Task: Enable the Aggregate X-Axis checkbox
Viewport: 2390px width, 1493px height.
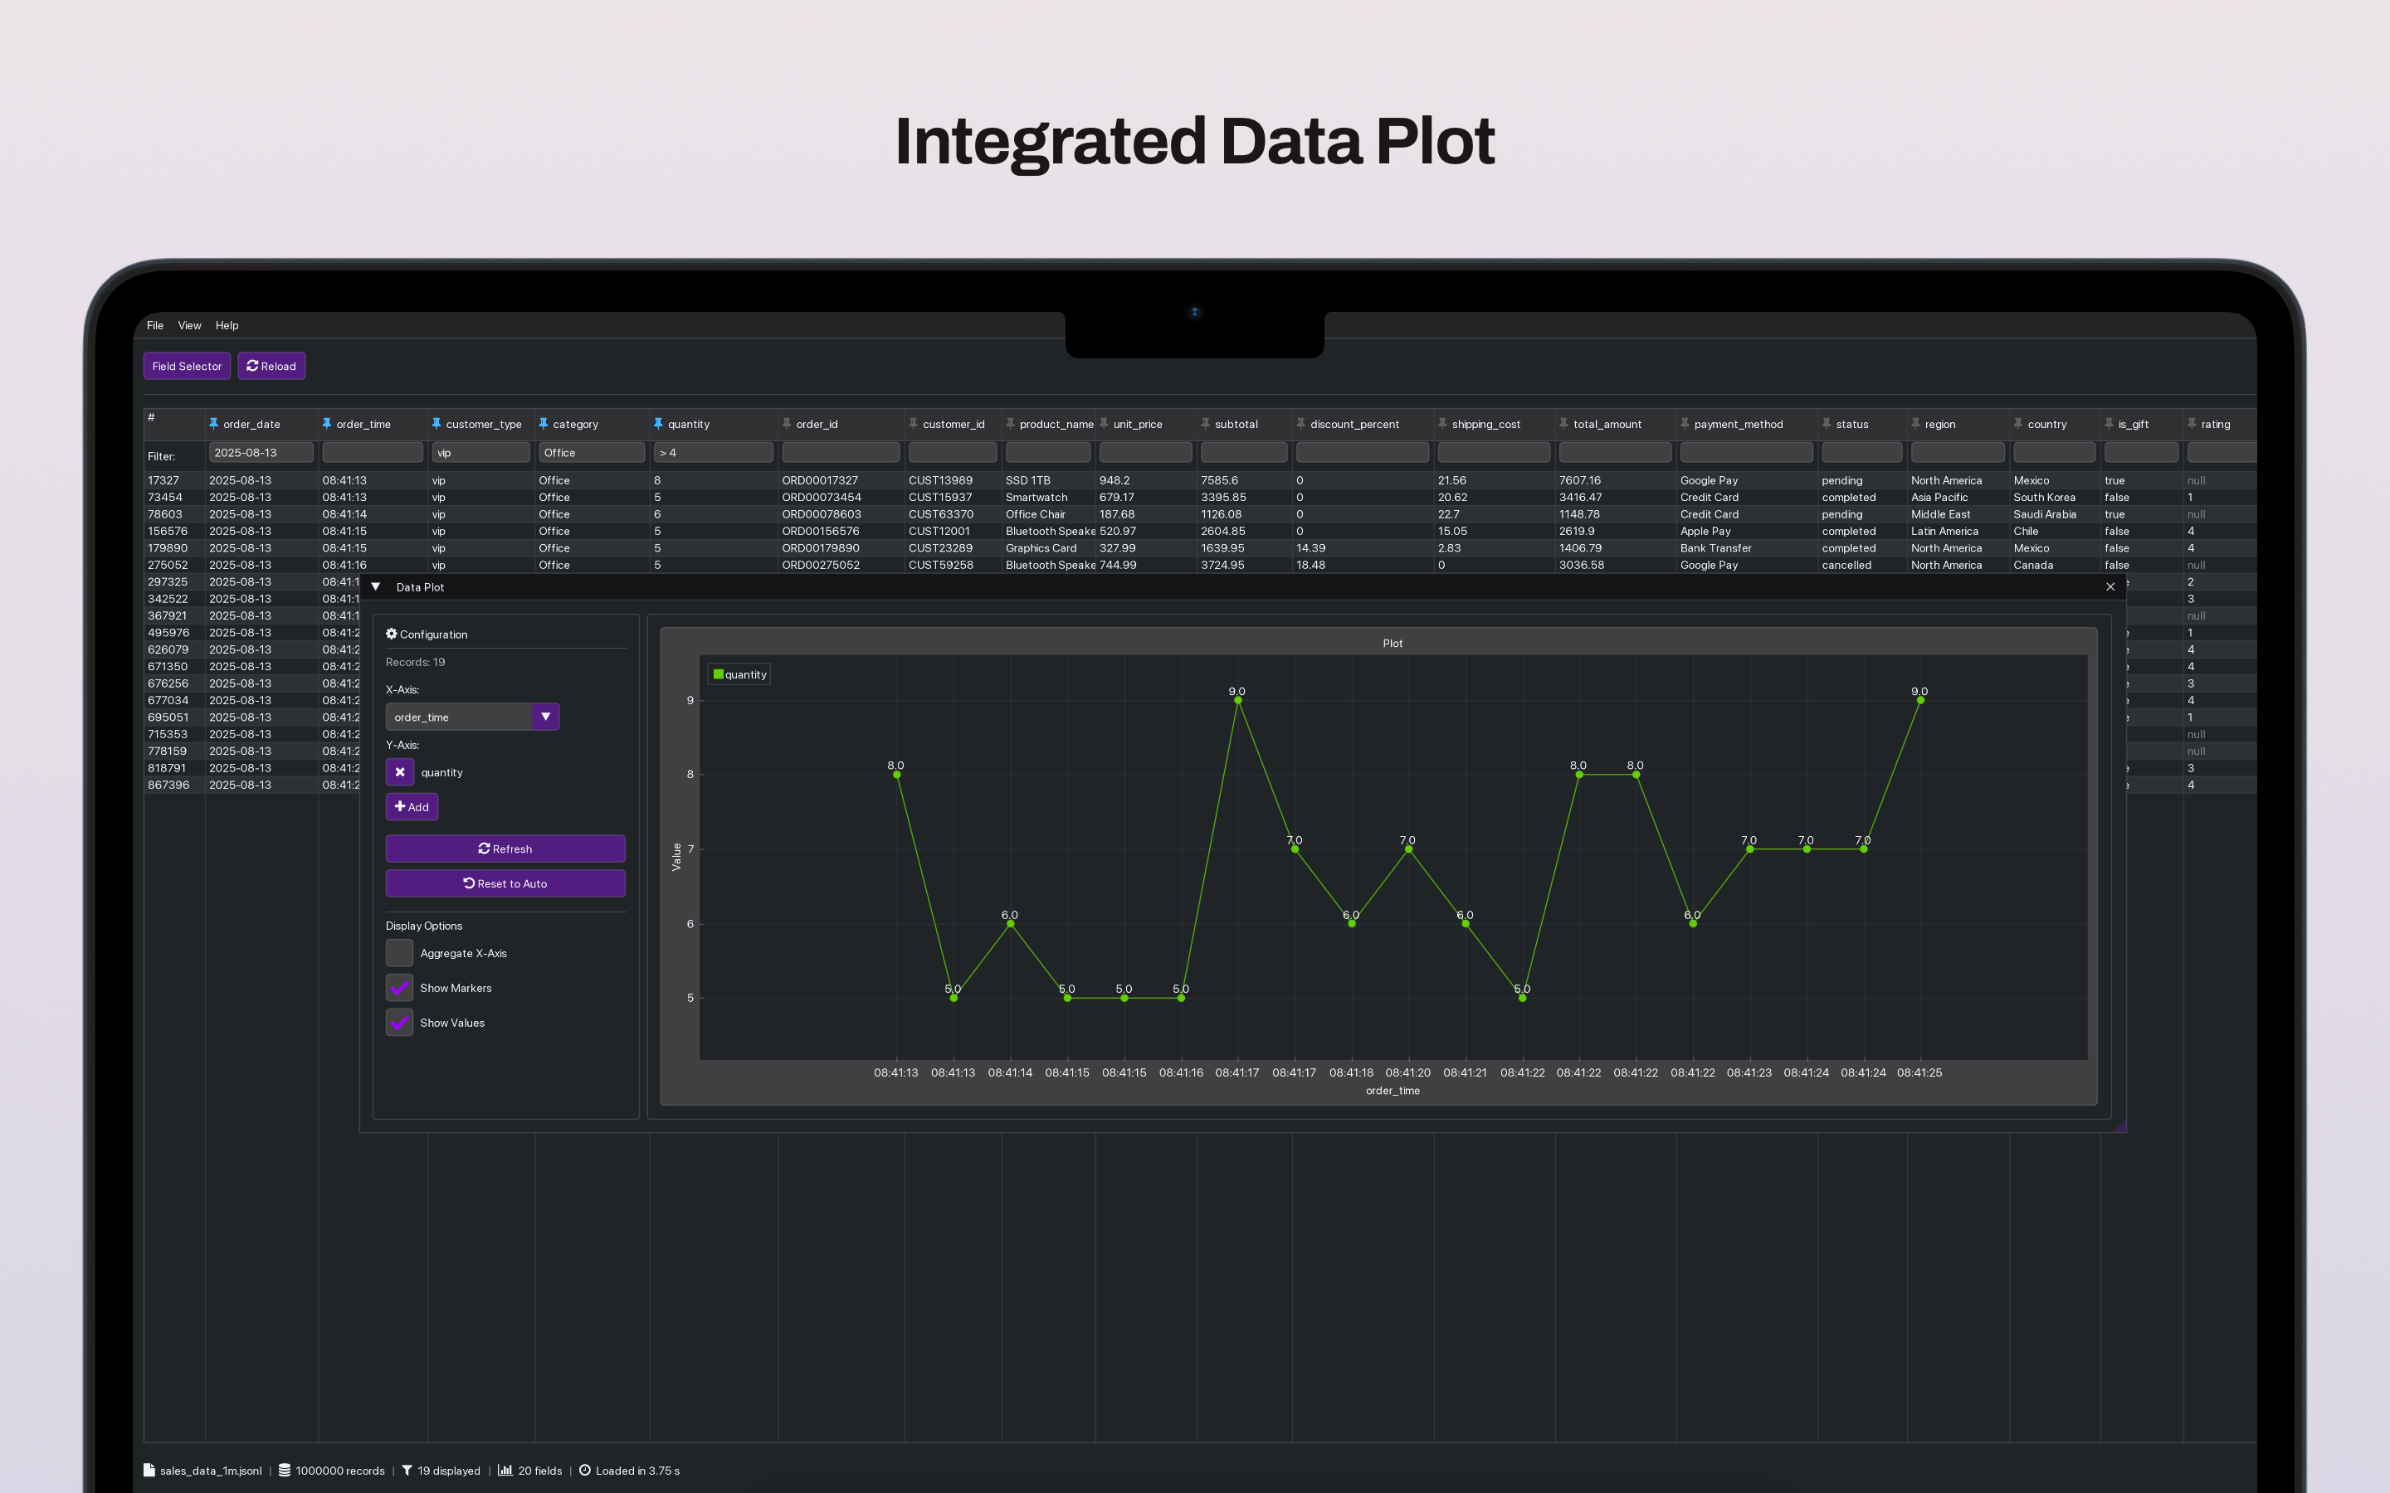Action: [399, 953]
